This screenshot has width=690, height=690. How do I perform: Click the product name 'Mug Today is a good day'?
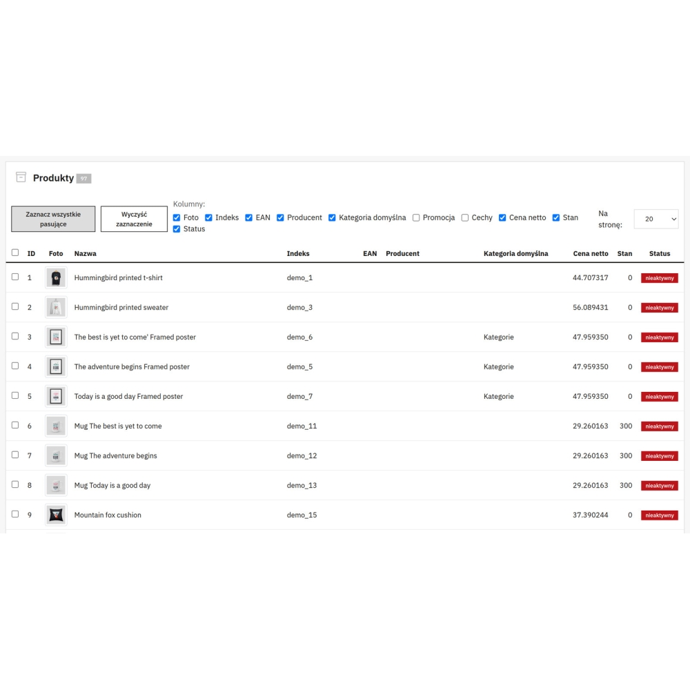click(x=112, y=485)
